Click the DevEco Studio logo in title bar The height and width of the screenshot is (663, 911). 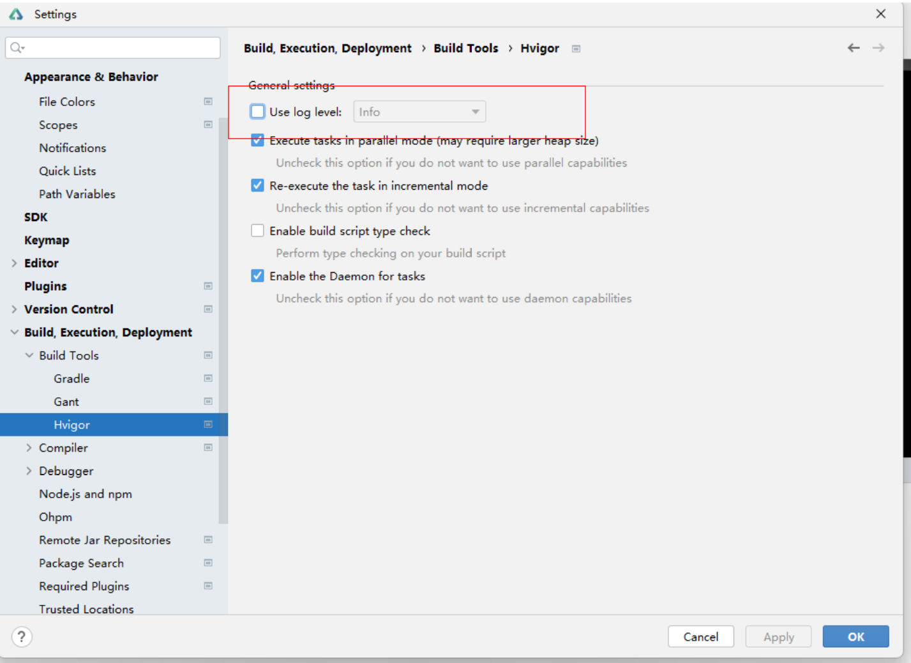tap(16, 14)
